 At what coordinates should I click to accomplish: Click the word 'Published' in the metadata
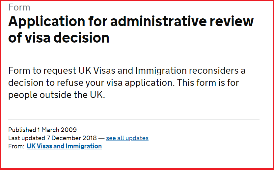pyautogui.click(x=22, y=130)
